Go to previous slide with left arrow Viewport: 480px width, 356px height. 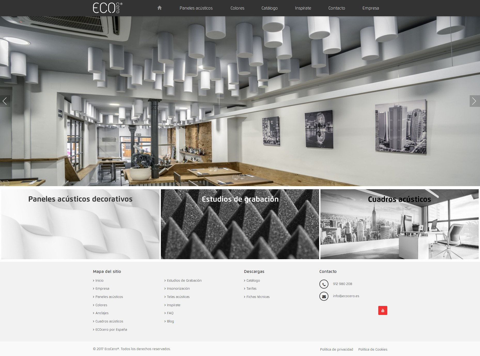point(5,101)
